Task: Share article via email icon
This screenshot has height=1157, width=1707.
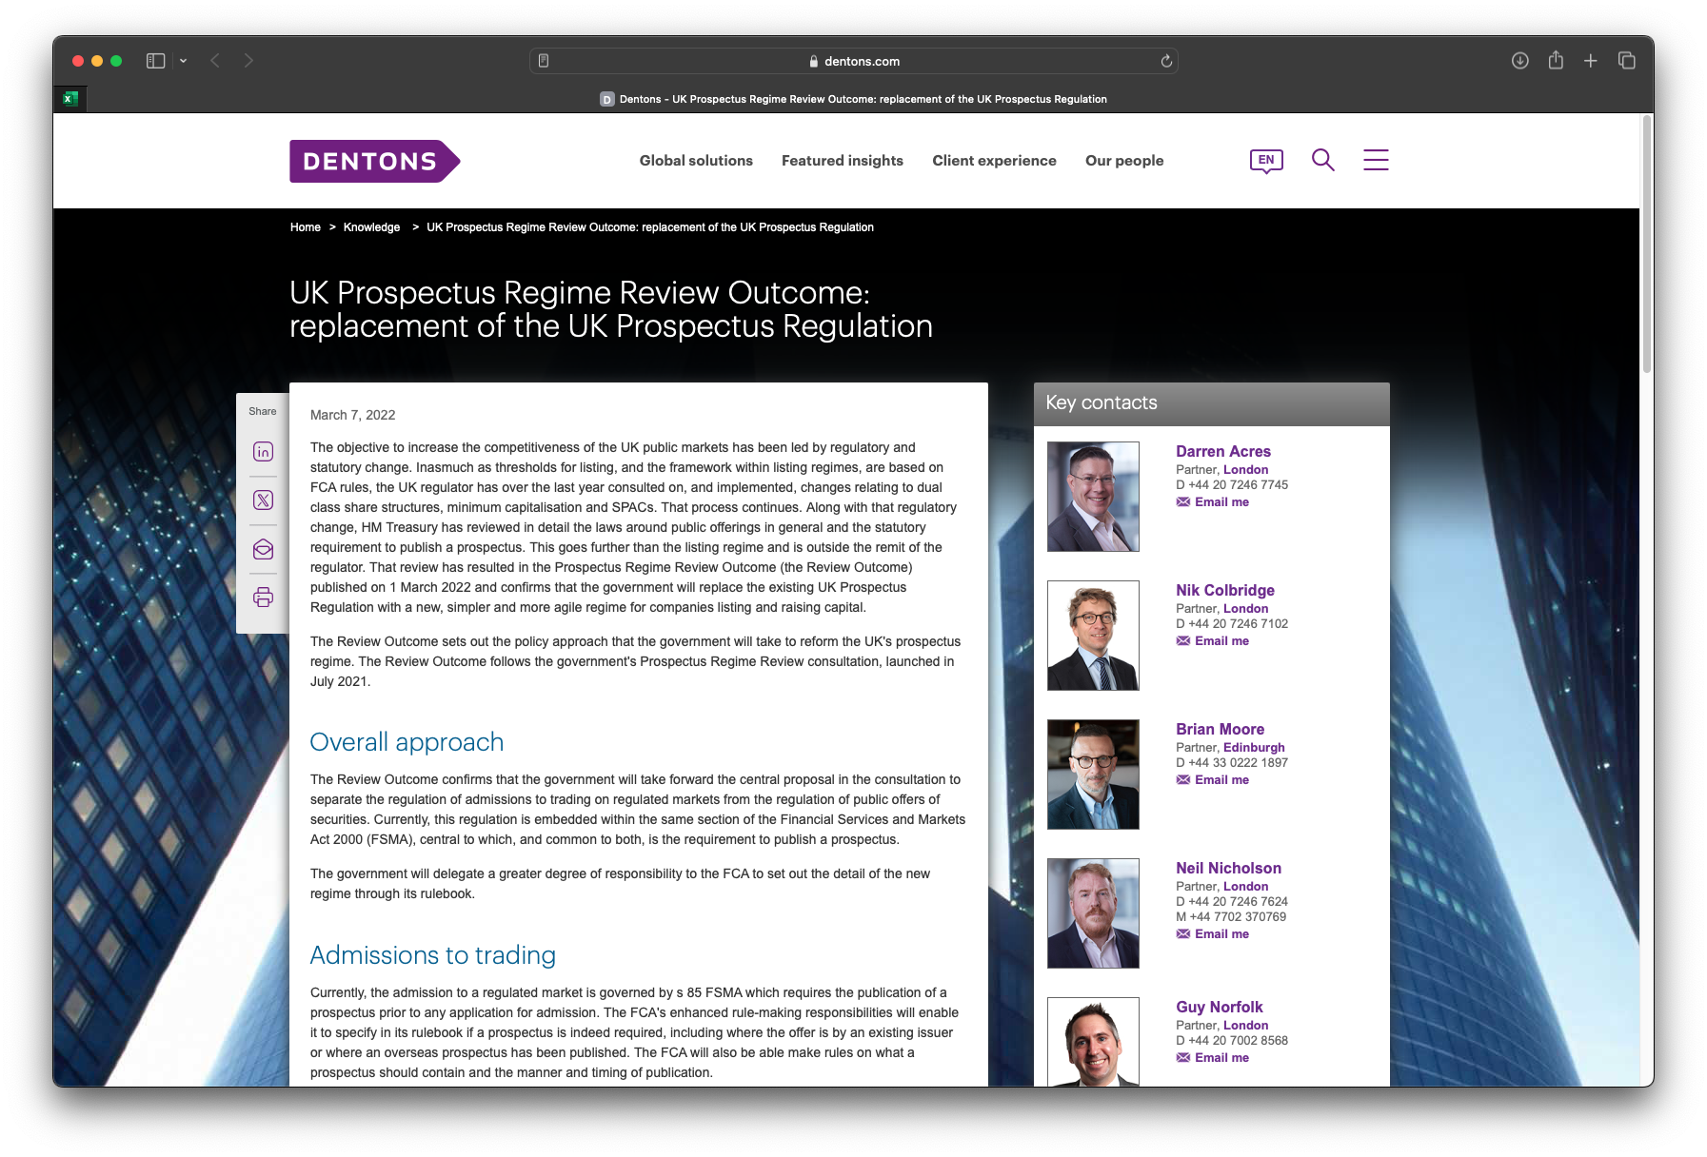Action: tap(263, 549)
